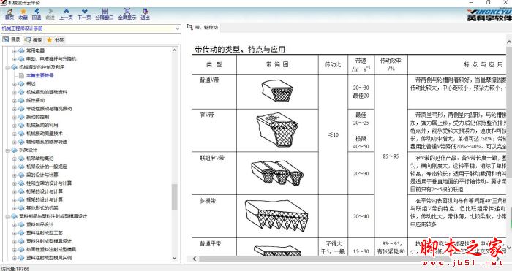Screen dimensions: 512x271
Task: Click the page icon beside 本篇主要符号
Action: point(21,75)
